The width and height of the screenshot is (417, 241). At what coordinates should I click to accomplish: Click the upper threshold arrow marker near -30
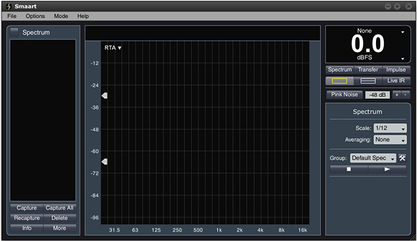point(104,96)
